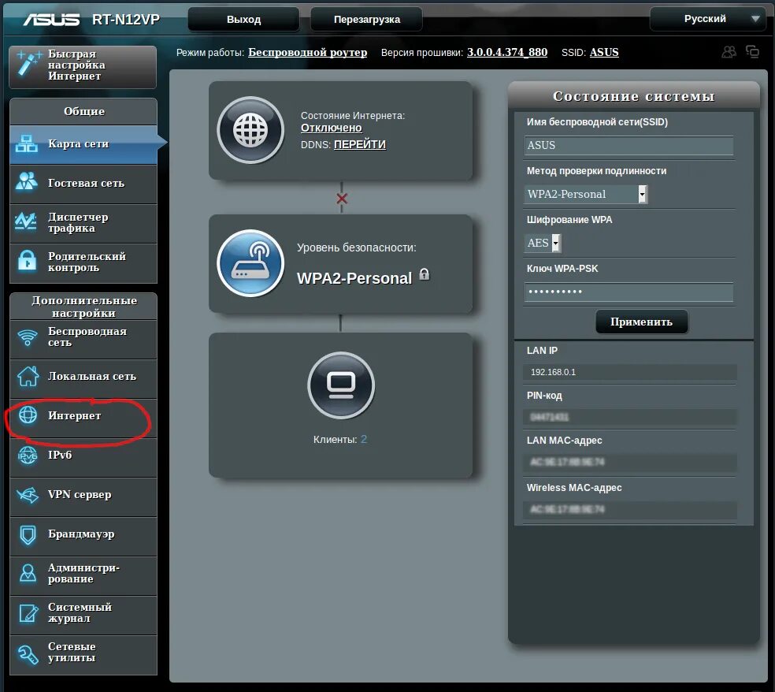
Task: Open Диспетчер трафика menu item
Action: coord(83,223)
